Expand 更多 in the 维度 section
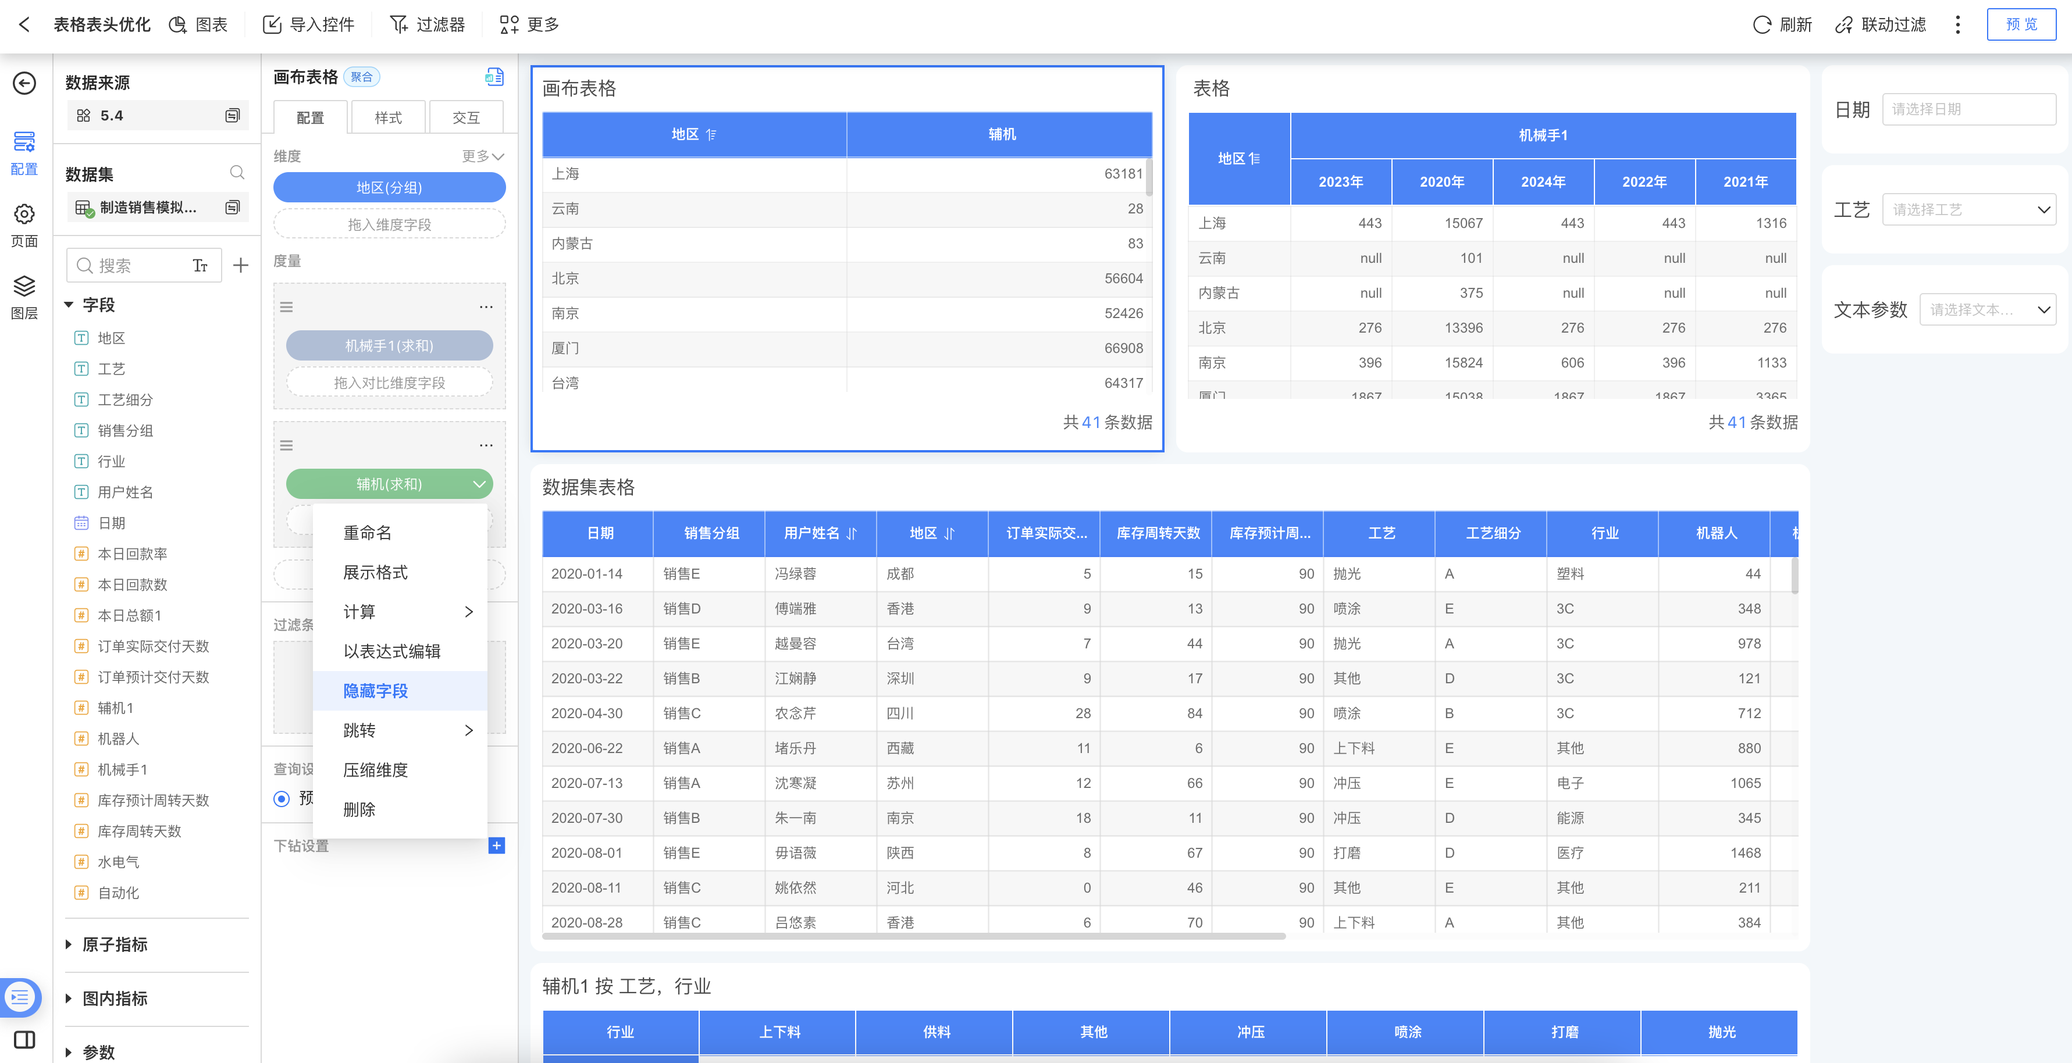The width and height of the screenshot is (2072, 1063). point(483,156)
